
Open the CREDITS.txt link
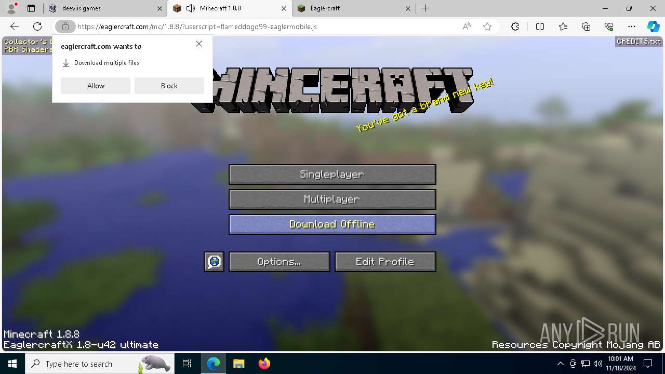[639, 42]
